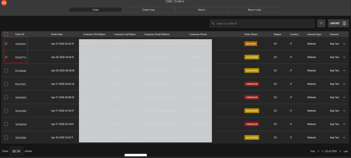Click the Customer Email Address column header
The image size is (351, 158).
click(x=157, y=34)
